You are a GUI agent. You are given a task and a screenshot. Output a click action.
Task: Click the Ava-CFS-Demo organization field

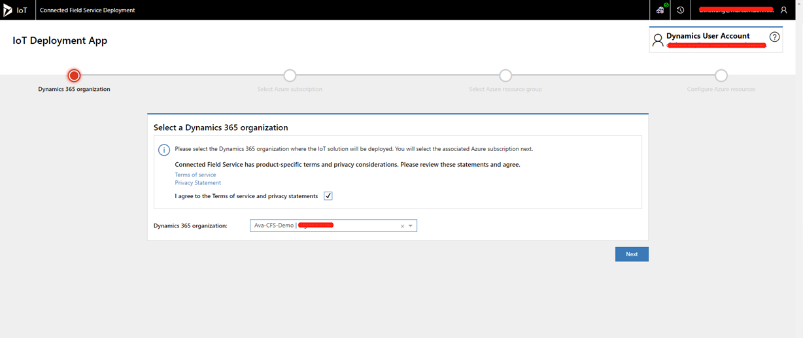pos(333,226)
